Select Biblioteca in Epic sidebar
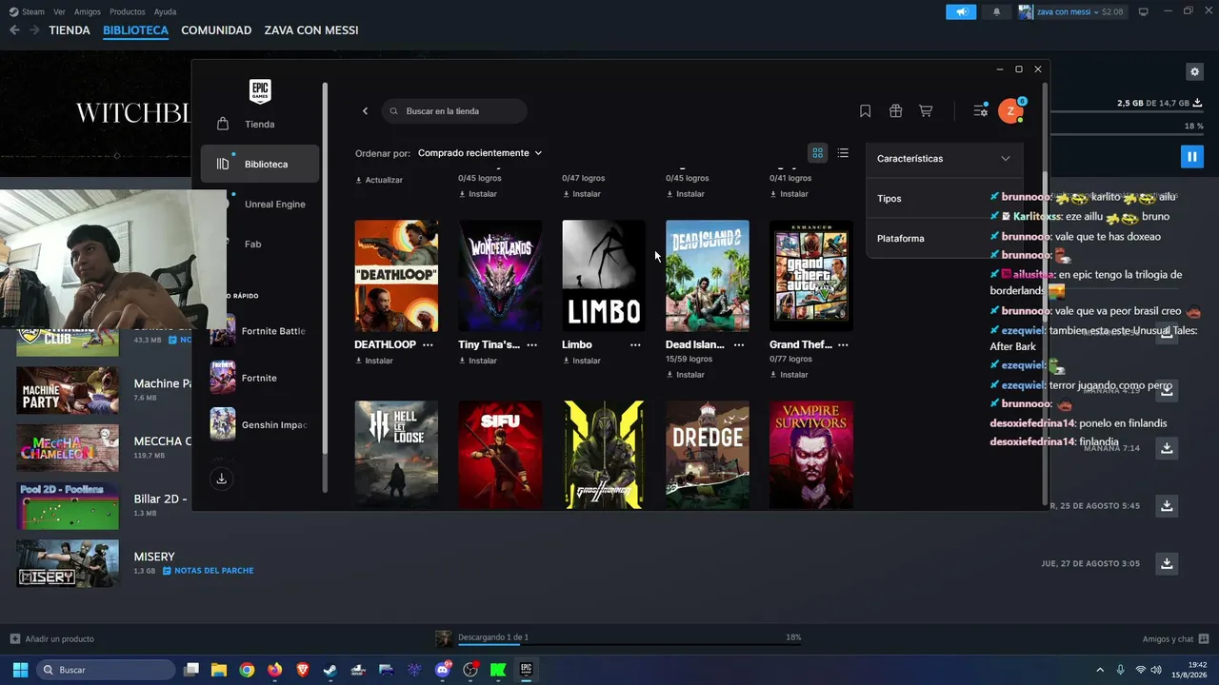1219x685 pixels. point(260,164)
